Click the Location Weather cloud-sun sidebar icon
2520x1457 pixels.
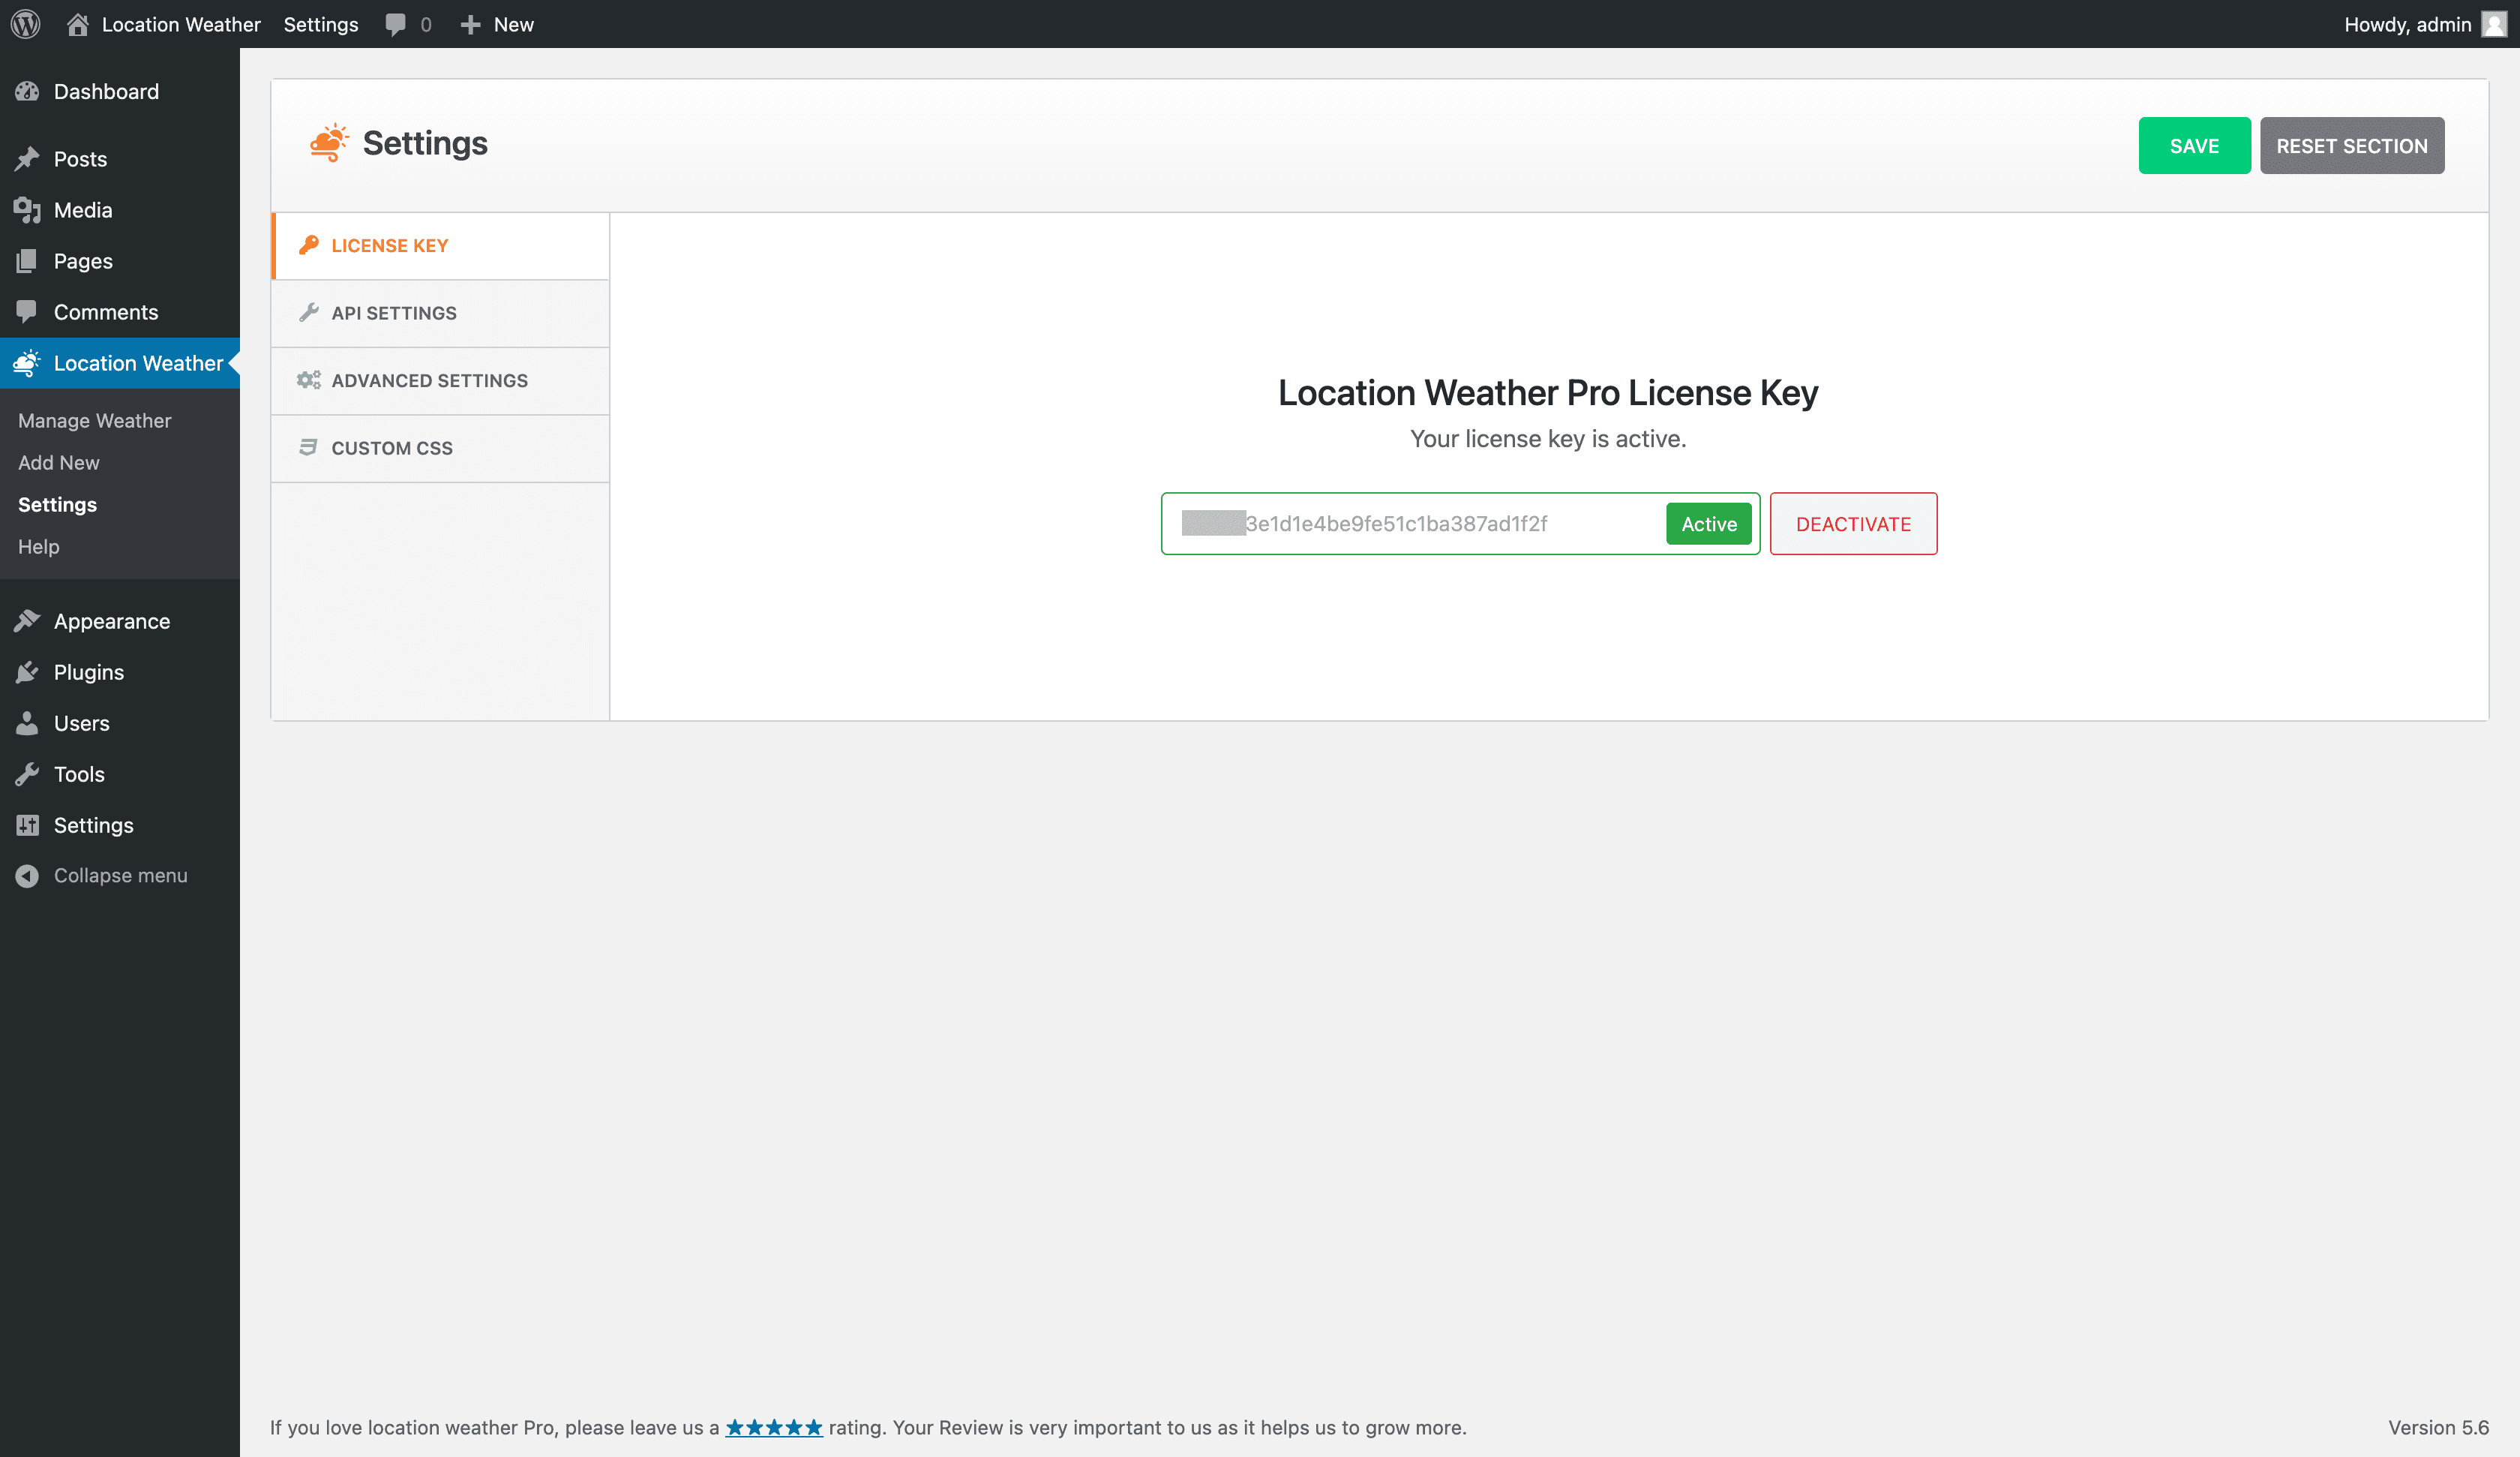[x=27, y=363]
